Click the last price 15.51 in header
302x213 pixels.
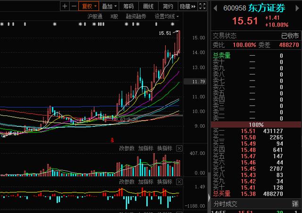tap(245, 21)
